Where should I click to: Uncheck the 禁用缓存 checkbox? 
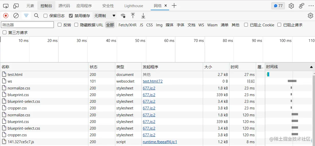[71, 16]
